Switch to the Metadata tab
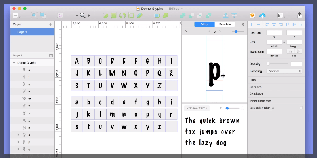 [x=224, y=24]
